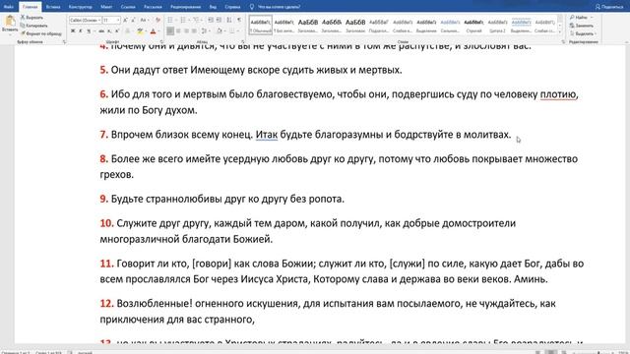The height and width of the screenshot is (354, 630).
Task: Decrease font size with shrink font icon
Action: click(x=133, y=20)
